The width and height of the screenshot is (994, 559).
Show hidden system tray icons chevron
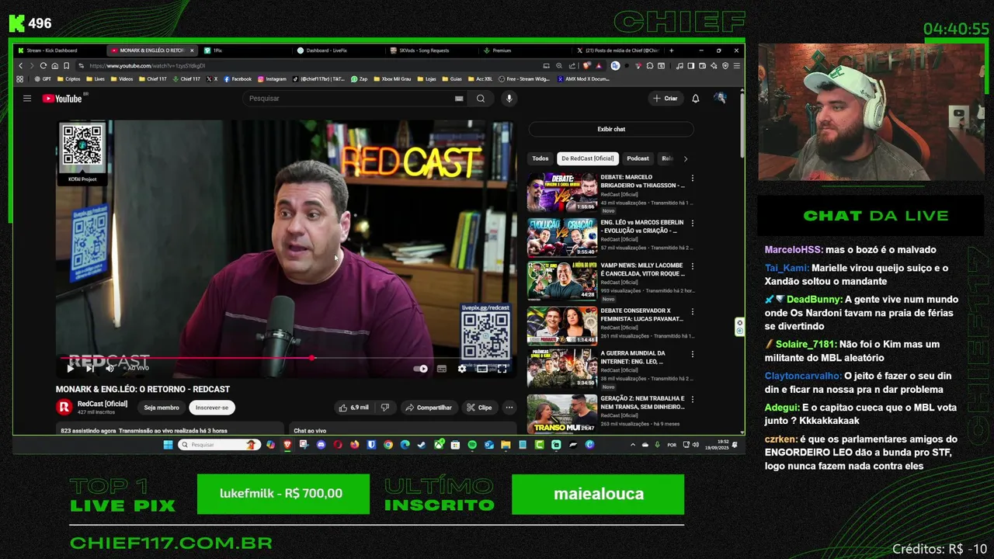(633, 445)
